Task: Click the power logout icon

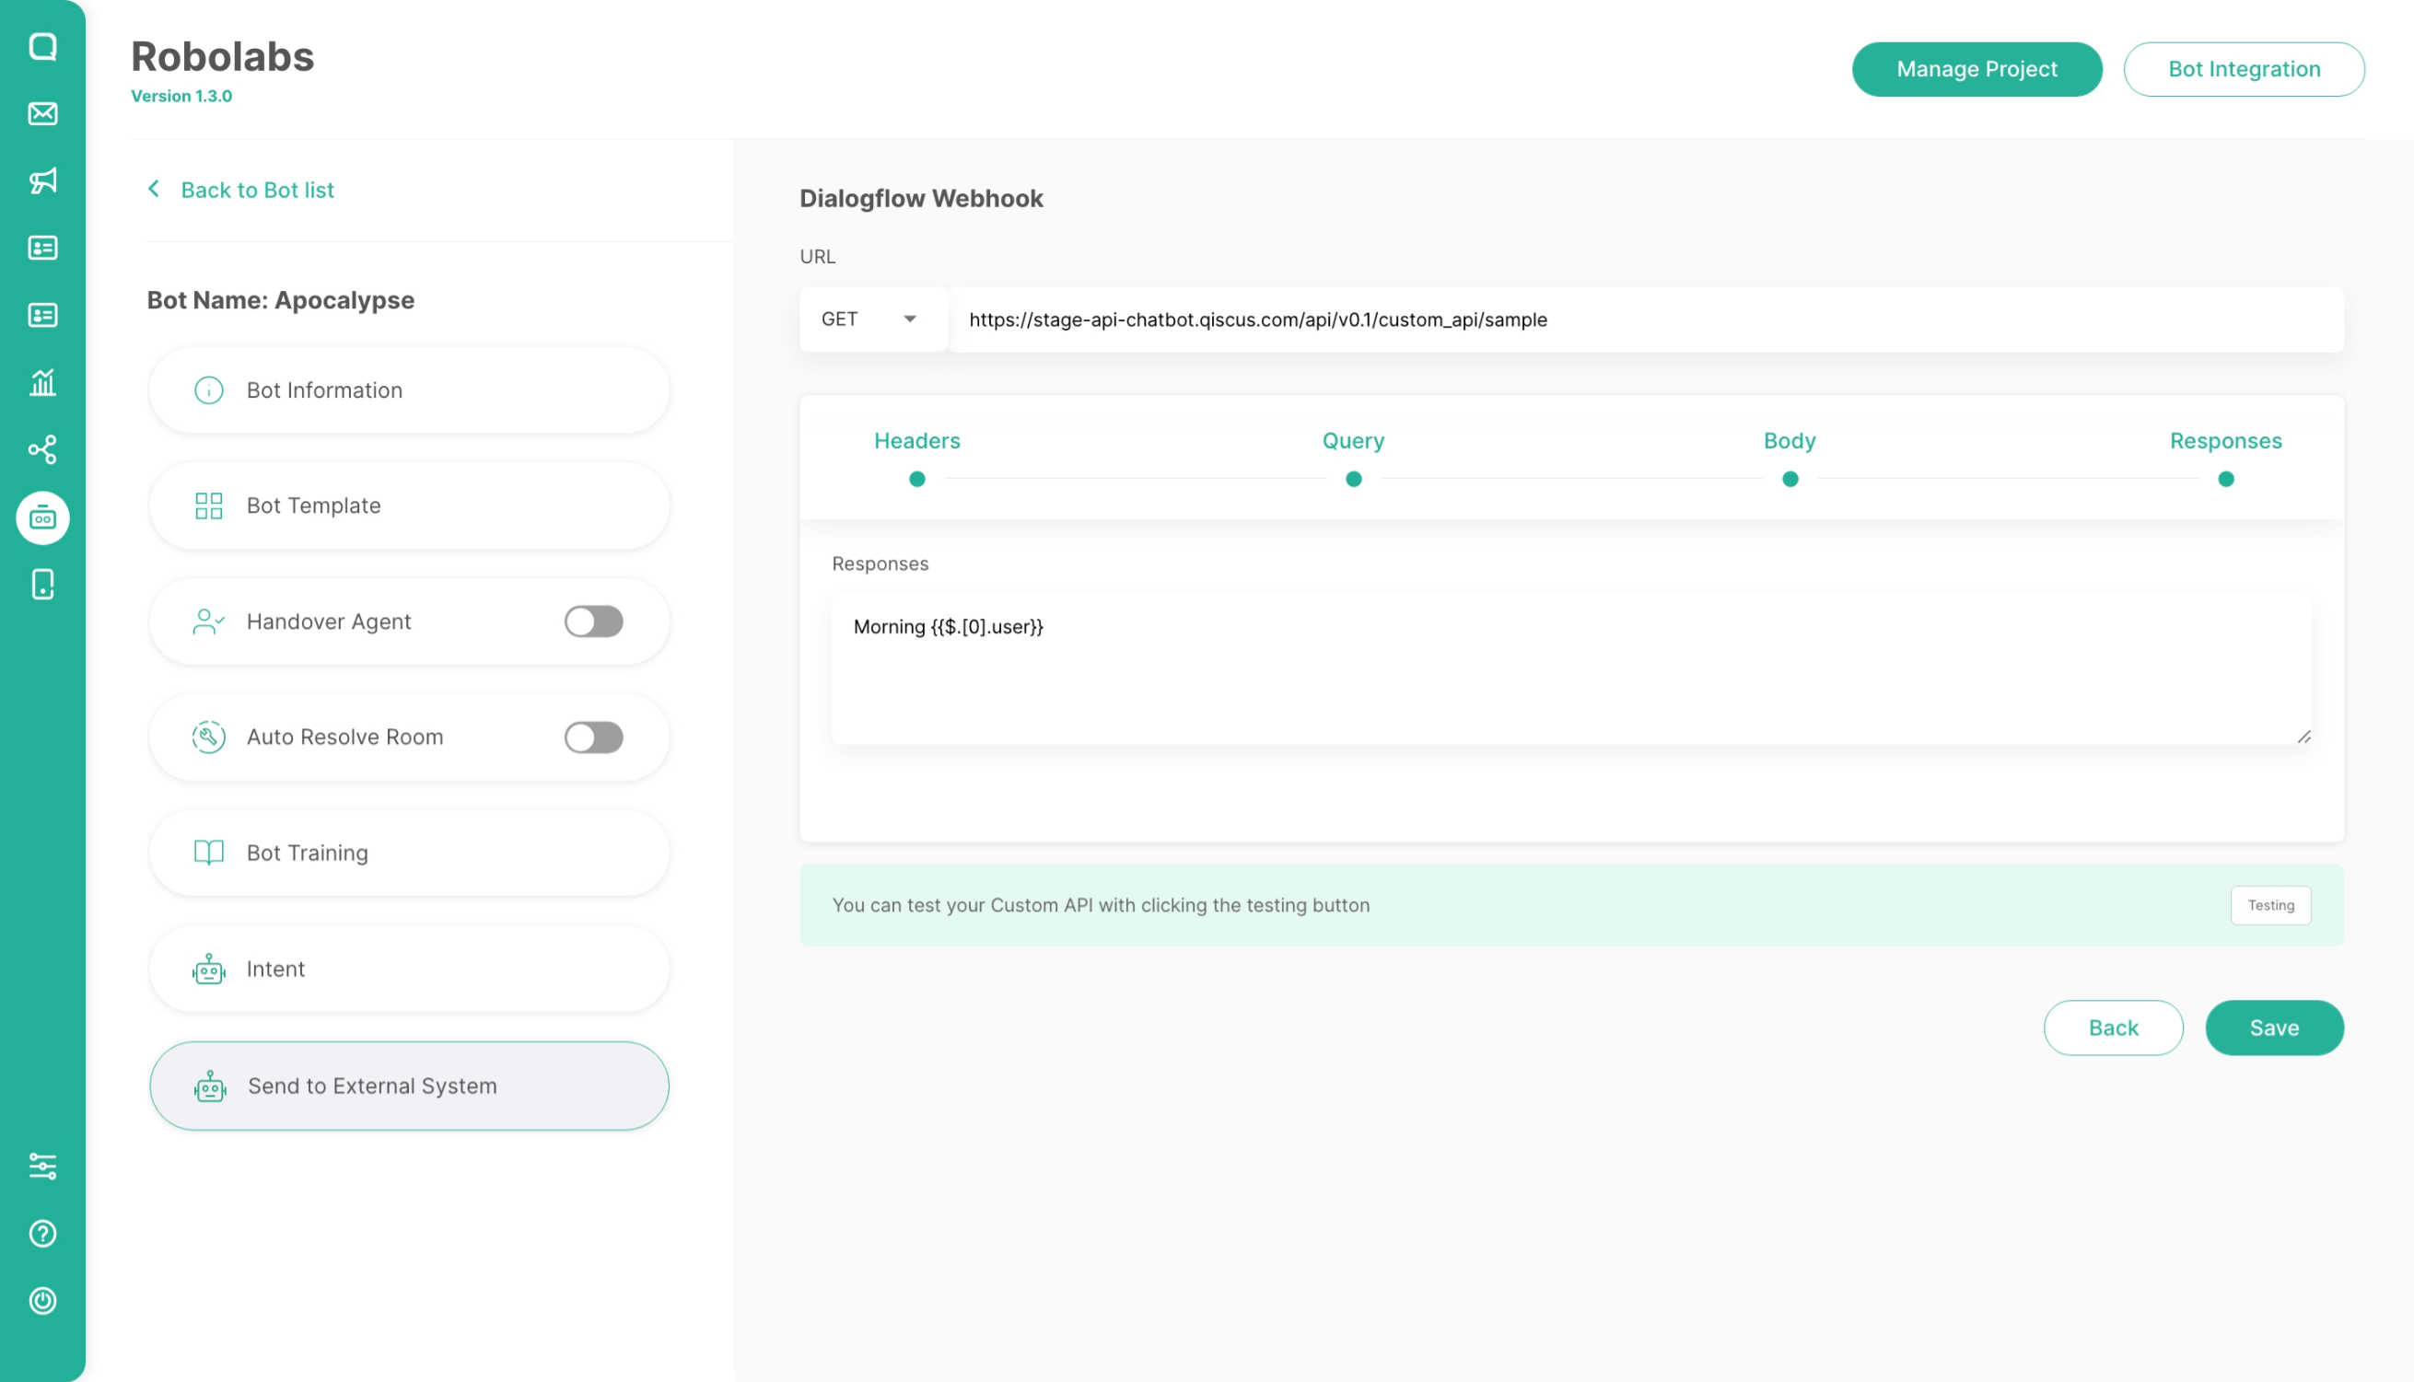Action: 42,1300
